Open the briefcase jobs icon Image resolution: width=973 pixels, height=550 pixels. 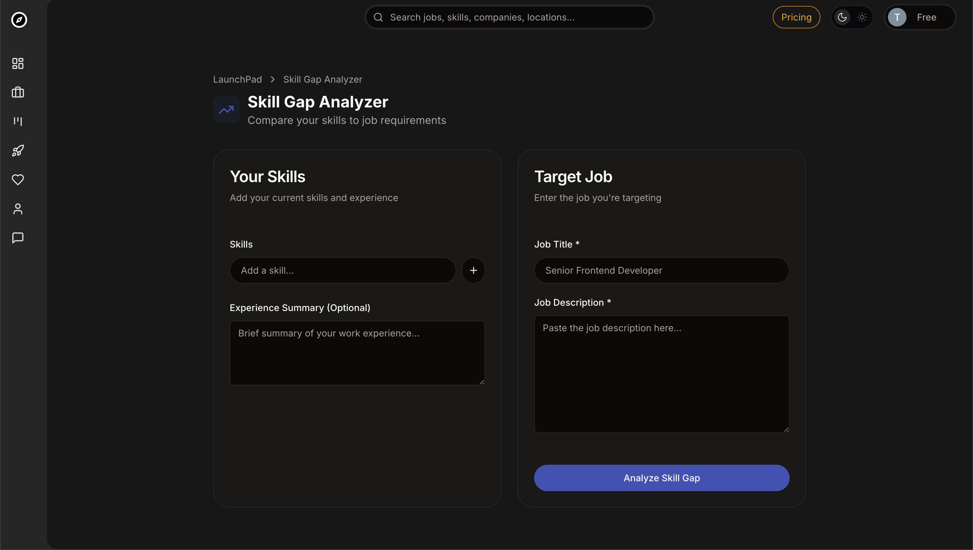18,92
